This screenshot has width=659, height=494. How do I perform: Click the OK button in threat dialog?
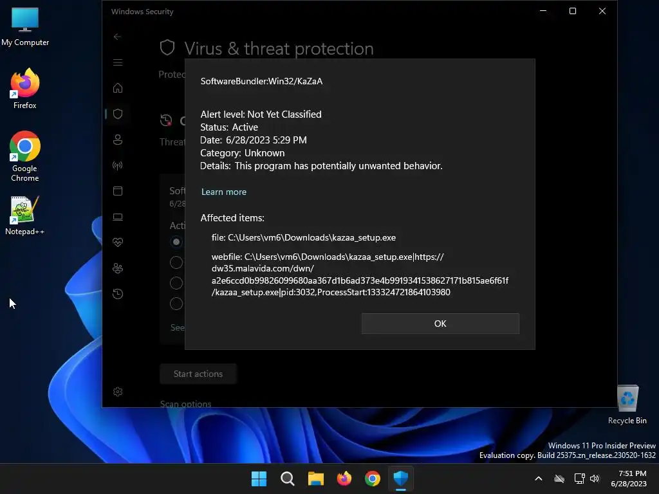[x=440, y=324]
